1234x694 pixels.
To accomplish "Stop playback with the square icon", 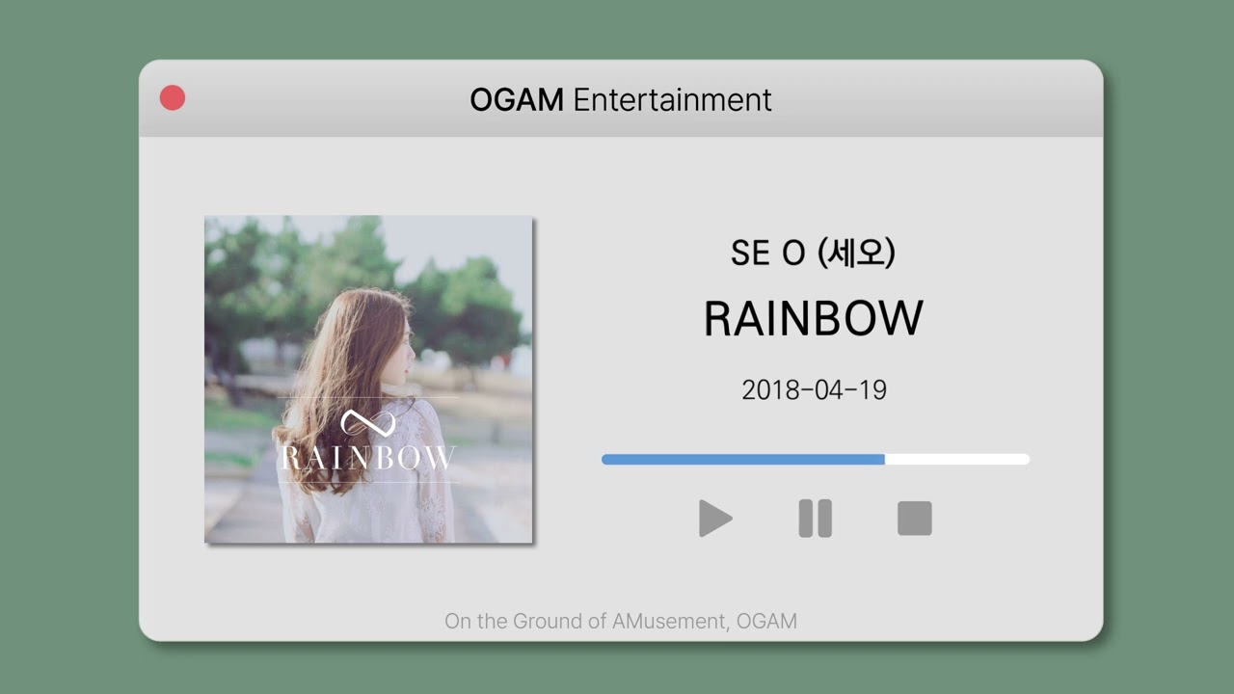I will (x=914, y=519).
